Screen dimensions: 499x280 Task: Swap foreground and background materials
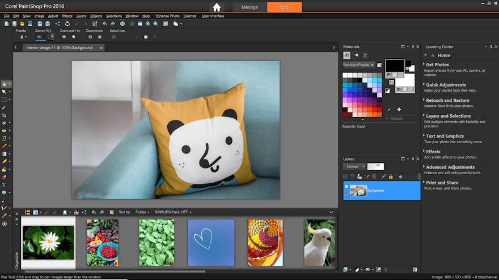tap(392, 82)
